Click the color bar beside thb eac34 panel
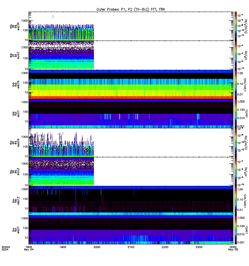Screen dimensions: 249x266 (236, 26)
